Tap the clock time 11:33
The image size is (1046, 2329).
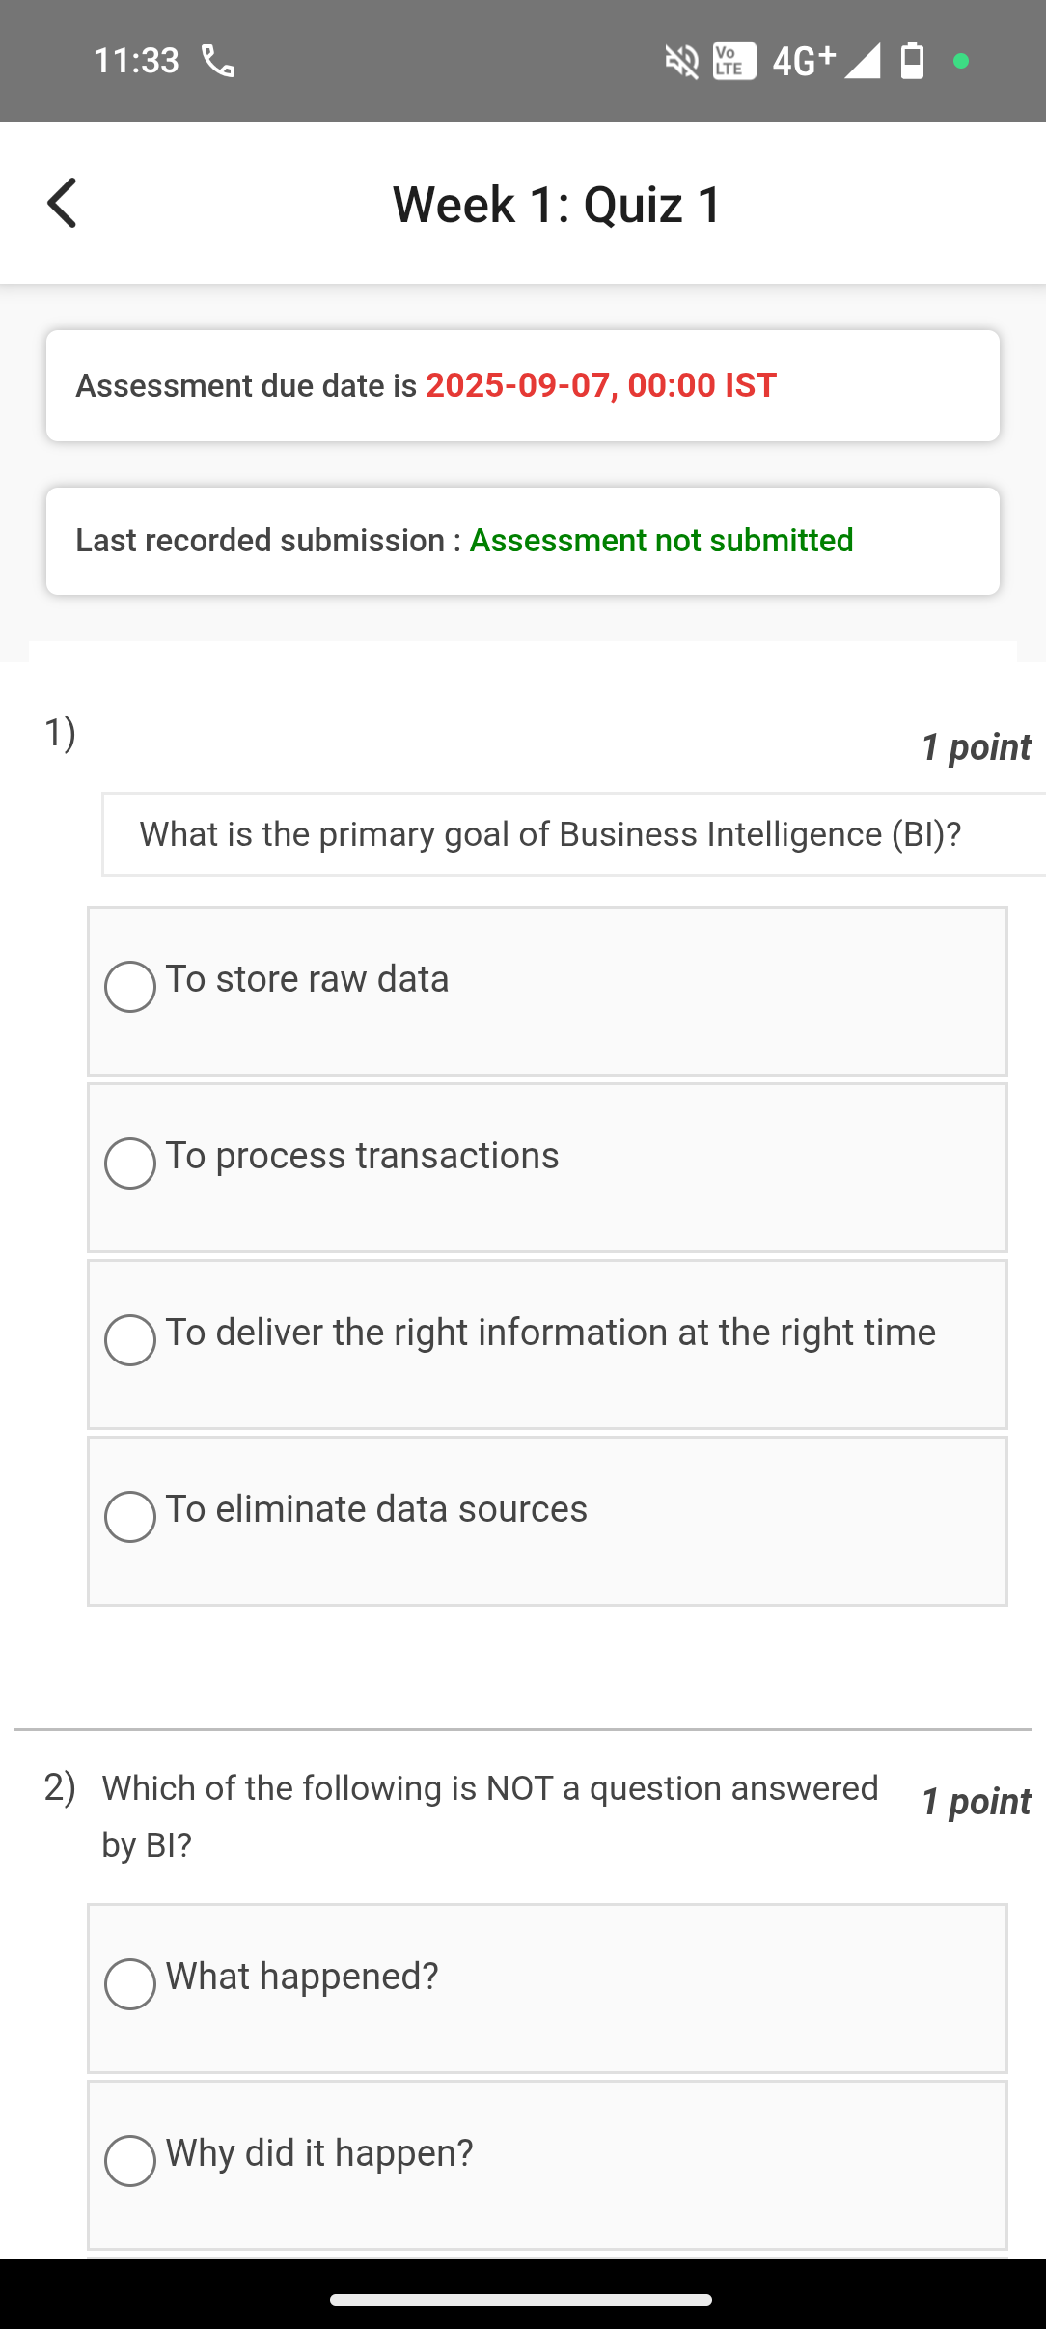[x=136, y=61]
